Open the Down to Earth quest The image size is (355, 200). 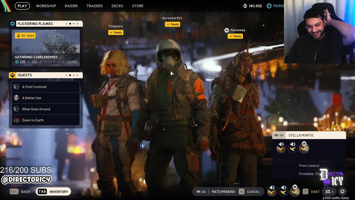[46, 120]
